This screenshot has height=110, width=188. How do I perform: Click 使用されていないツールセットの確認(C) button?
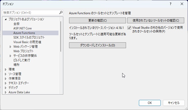(x=156, y=21)
